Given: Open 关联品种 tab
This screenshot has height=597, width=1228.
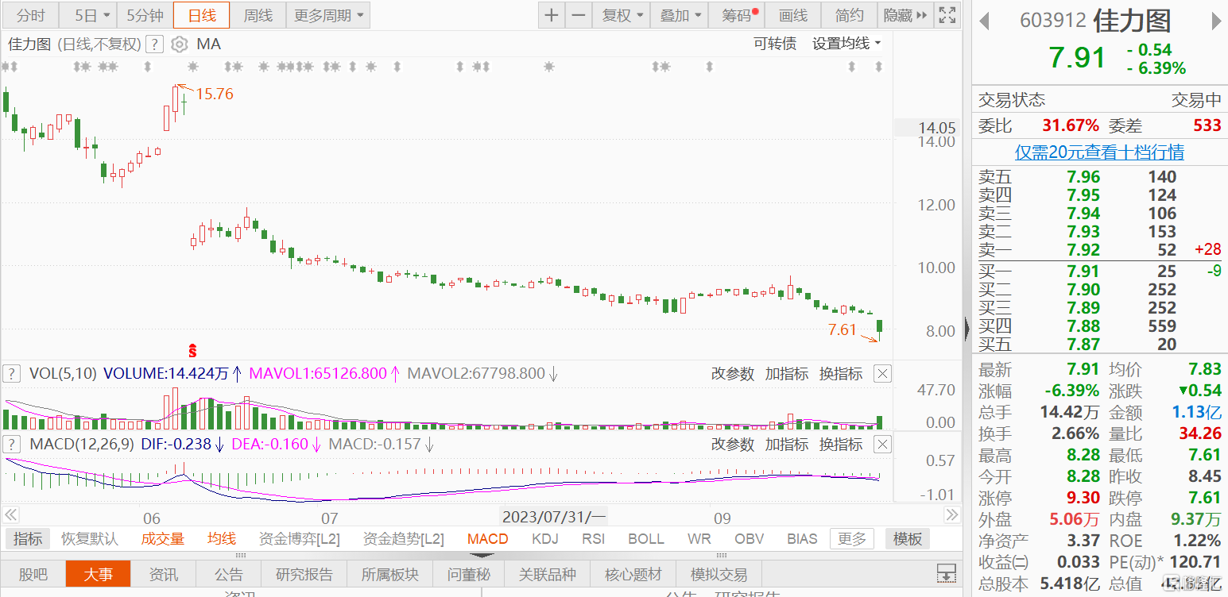Looking at the screenshot, I should [548, 574].
